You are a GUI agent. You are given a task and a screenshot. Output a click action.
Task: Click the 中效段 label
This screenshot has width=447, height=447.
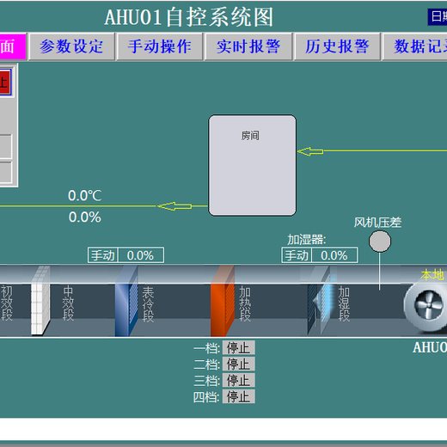point(68,303)
